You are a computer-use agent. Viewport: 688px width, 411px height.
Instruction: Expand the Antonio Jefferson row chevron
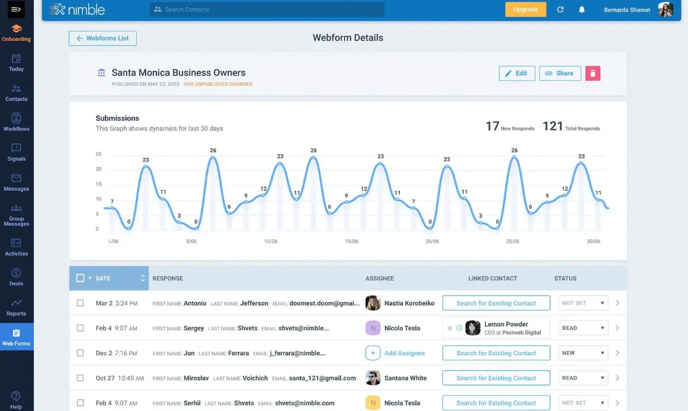[x=617, y=303]
